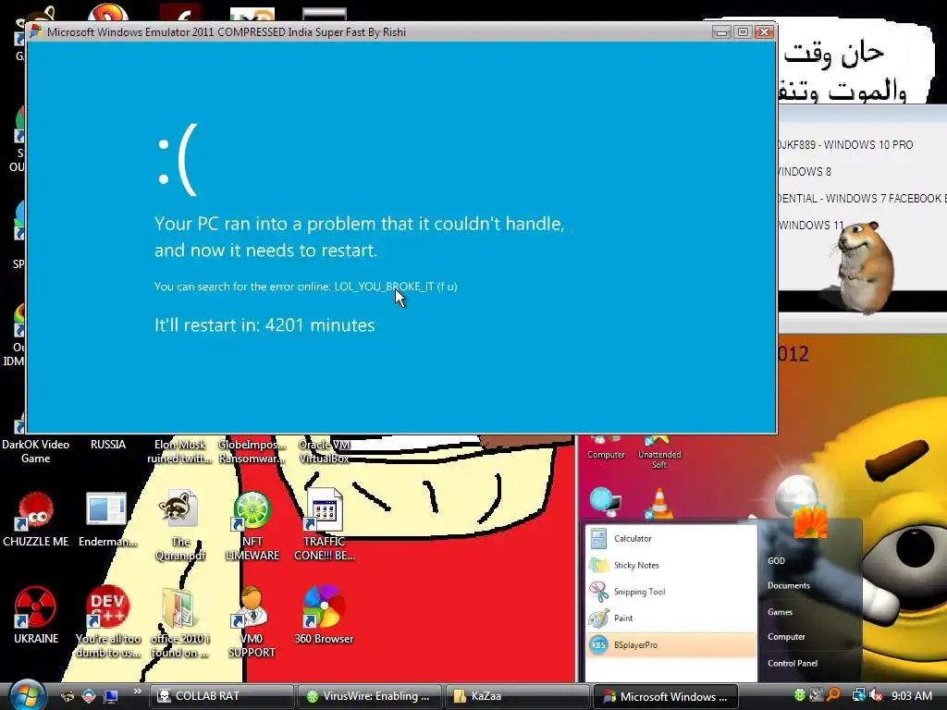Viewport: 947px width, 710px height.
Task: Click the Show Desktop quick launch icon
Action: pyautogui.click(x=111, y=696)
